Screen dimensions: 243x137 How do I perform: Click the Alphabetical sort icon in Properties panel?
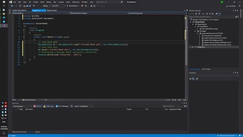[193, 79]
